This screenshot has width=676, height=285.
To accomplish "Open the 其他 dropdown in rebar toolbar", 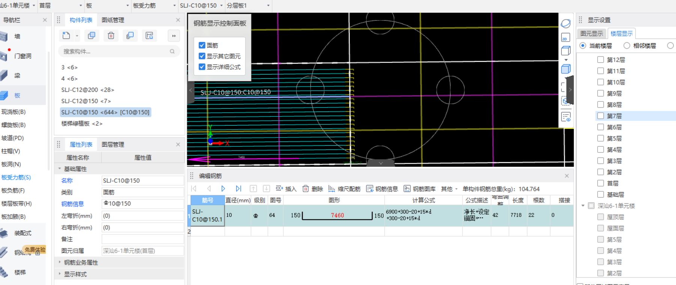I will point(449,189).
